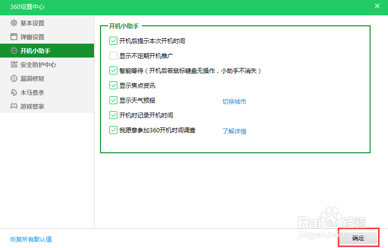
Task: Toggle 显示天气预报 checkbox
Action: [x=113, y=100]
